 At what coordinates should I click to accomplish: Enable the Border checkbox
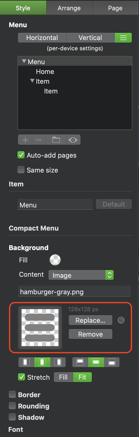[12, 394]
